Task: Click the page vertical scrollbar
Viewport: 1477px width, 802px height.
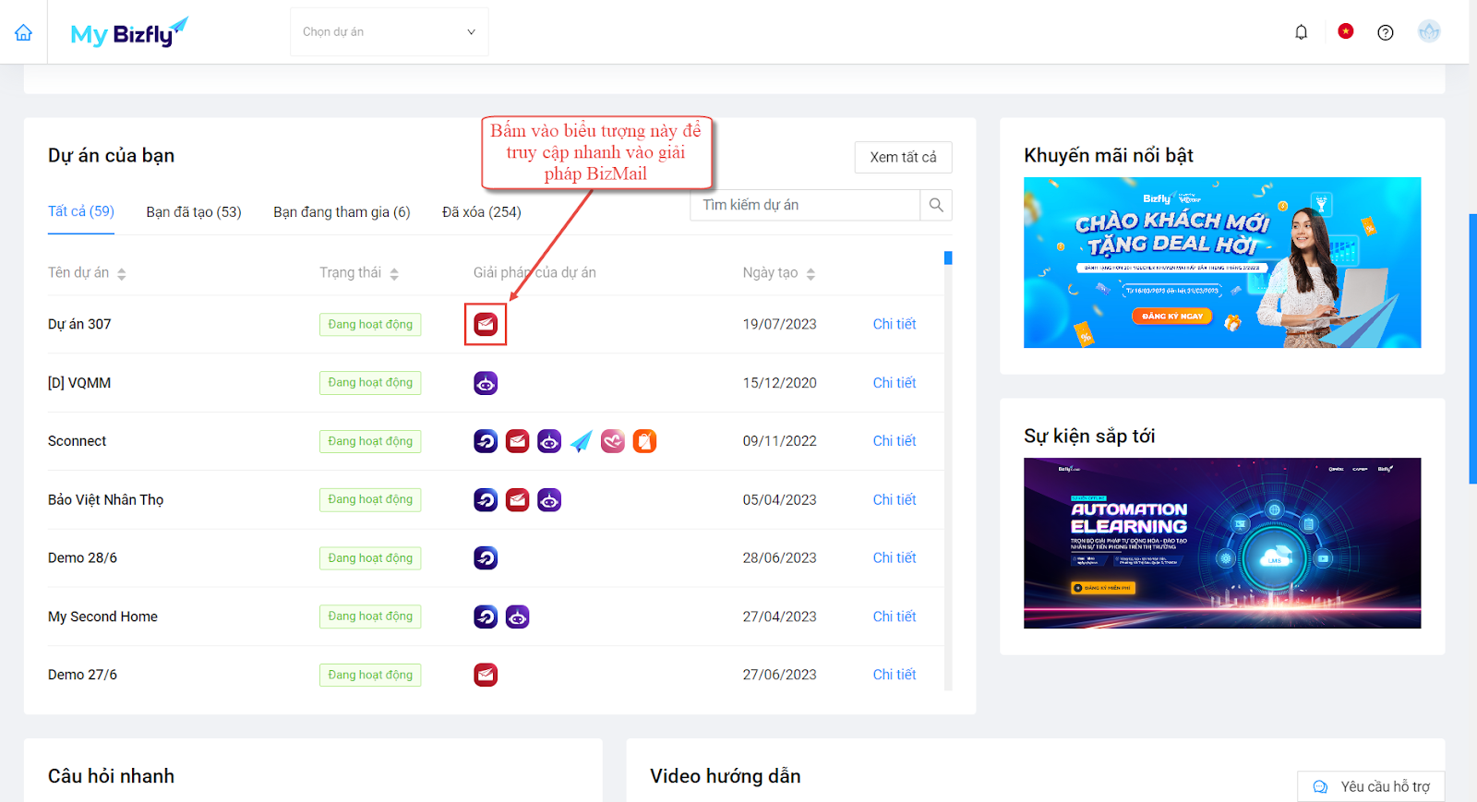Action: click(x=1472, y=349)
